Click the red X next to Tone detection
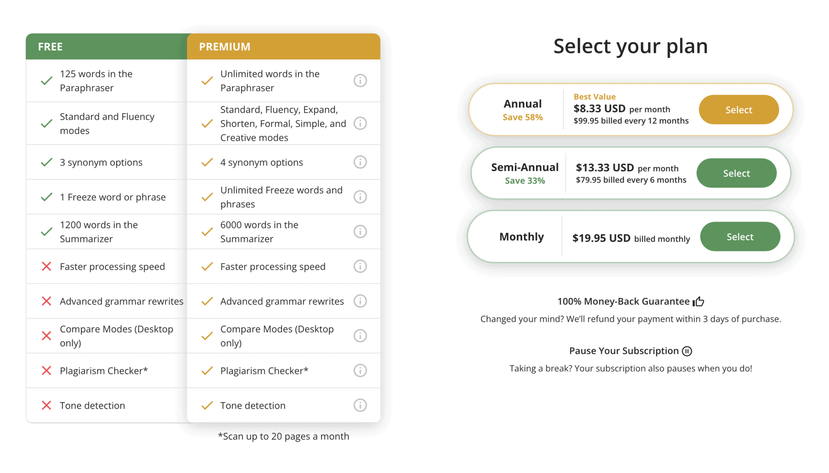 point(46,405)
